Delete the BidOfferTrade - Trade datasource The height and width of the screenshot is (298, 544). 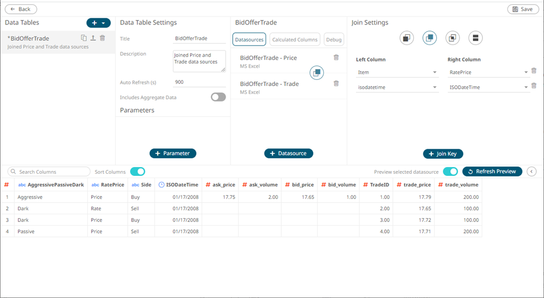(336, 84)
